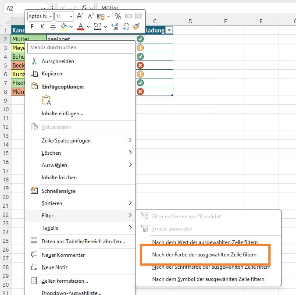Click the decrease font size icon
Screen dimensions: 296x295
(x=91, y=16)
